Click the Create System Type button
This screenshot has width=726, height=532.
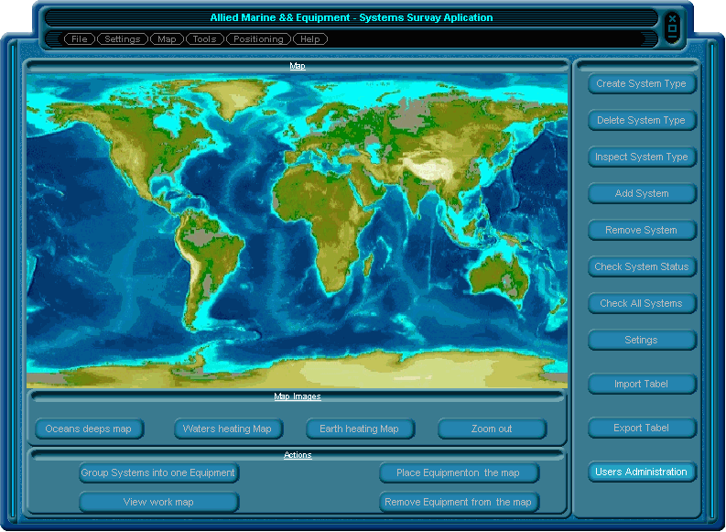click(x=641, y=83)
